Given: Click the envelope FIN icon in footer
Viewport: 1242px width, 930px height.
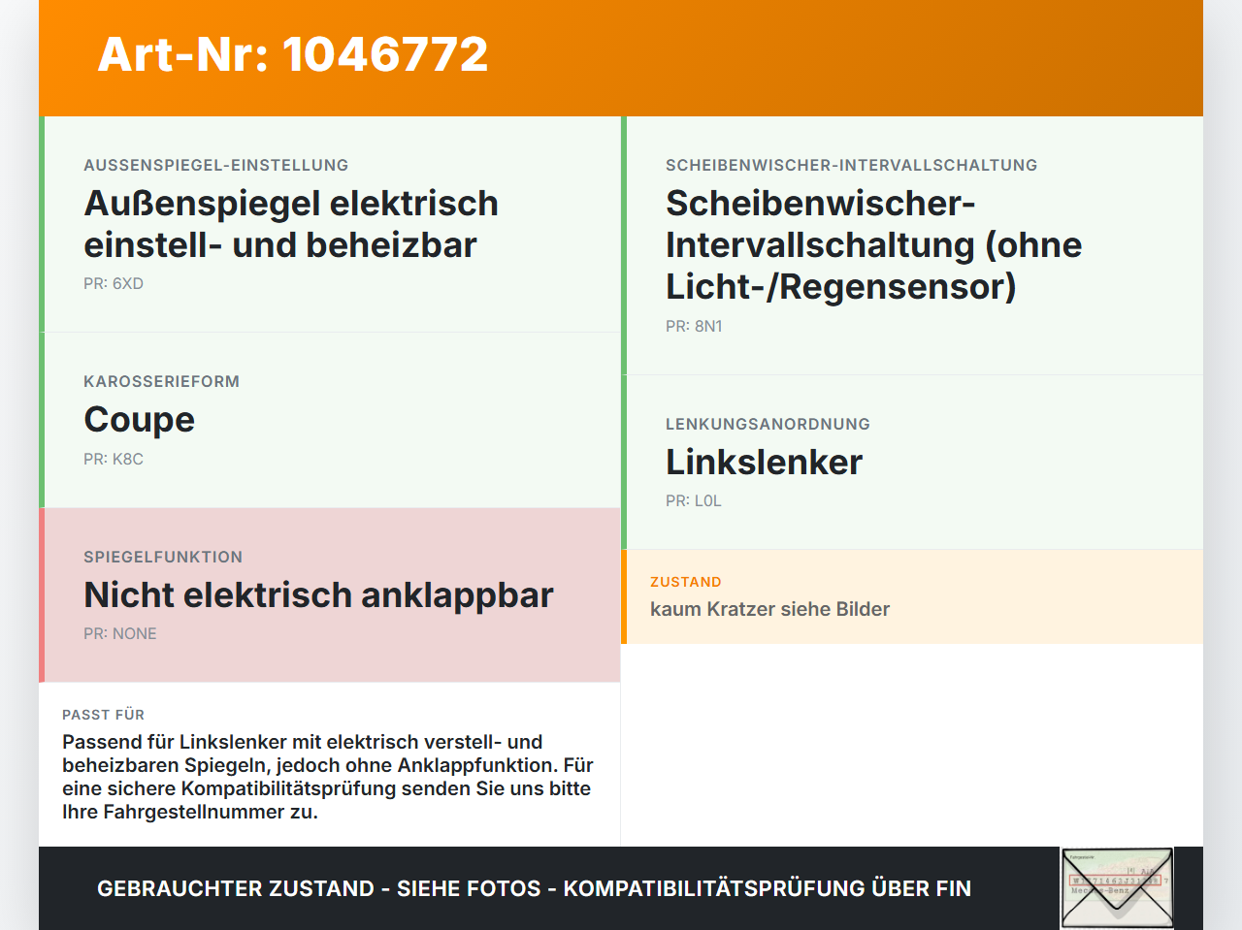Looking at the screenshot, I should (1117, 888).
